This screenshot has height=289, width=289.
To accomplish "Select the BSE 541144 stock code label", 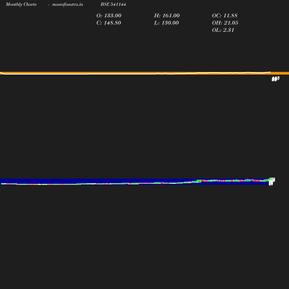I will tap(113, 4).
